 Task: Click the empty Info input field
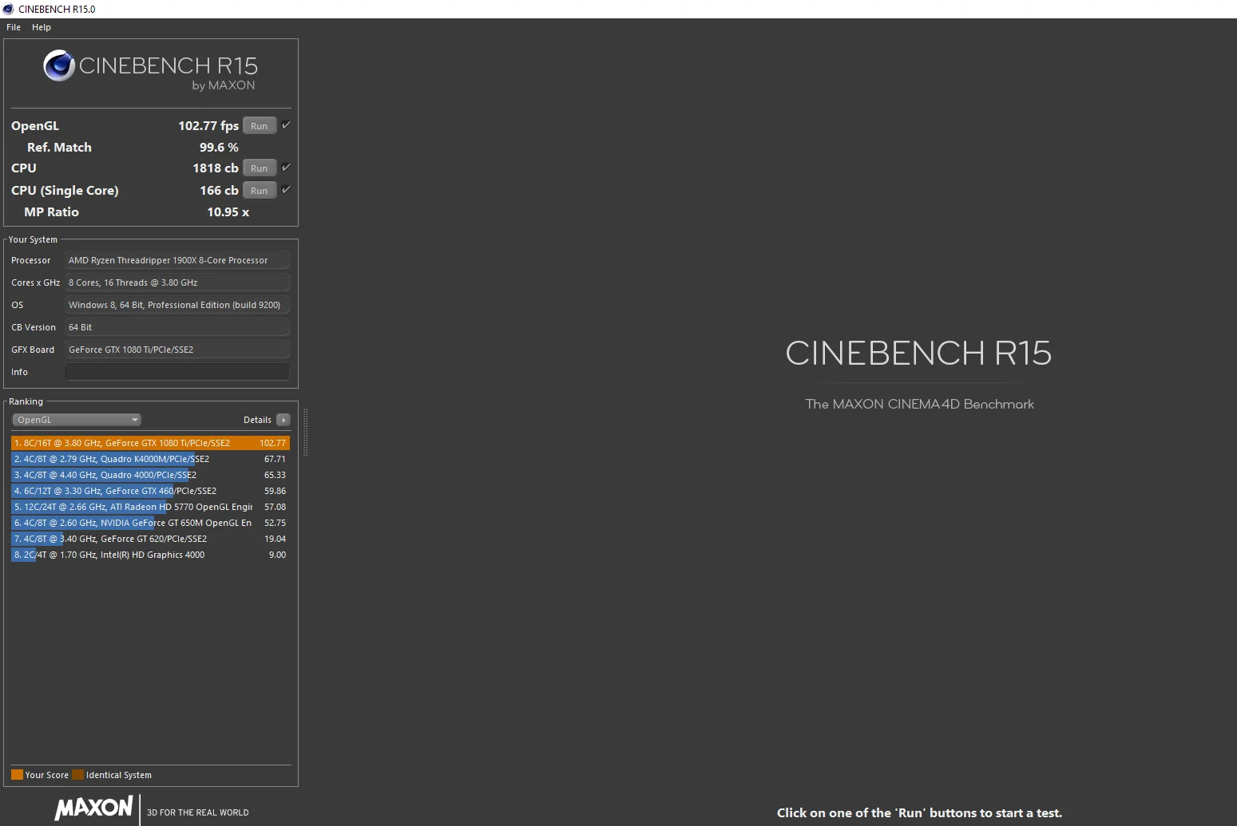pyautogui.click(x=177, y=372)
